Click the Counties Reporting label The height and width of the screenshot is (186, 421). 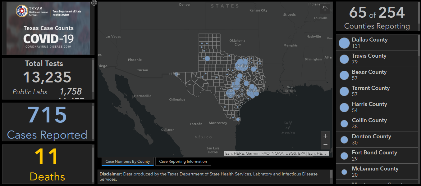click(377, 26)
